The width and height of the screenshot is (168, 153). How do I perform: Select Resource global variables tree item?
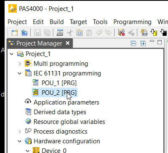(x=69, y=122)
